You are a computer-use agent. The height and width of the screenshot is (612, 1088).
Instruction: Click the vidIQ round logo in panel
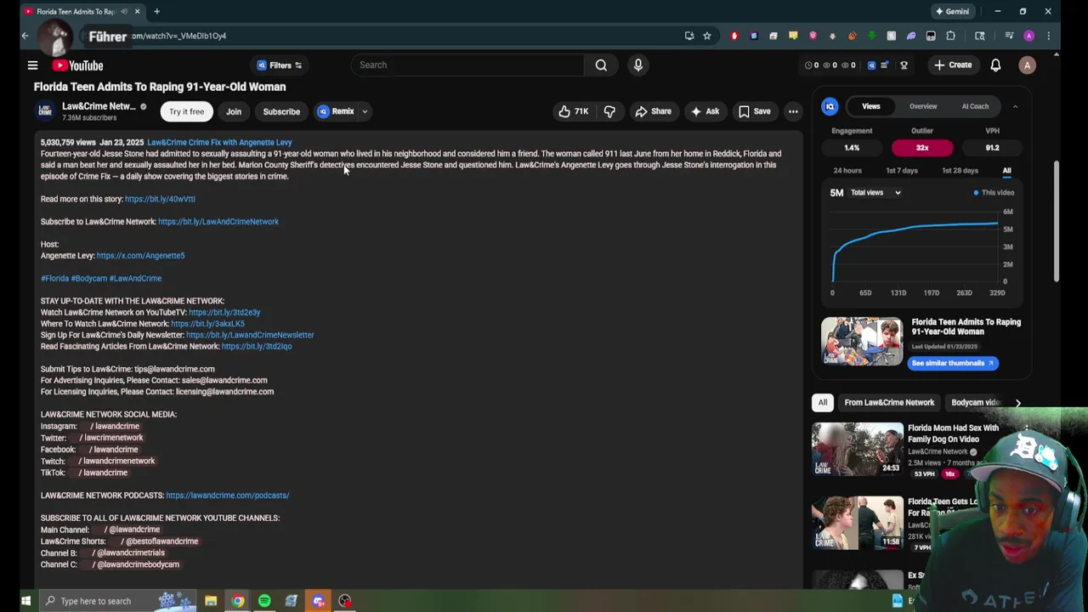point(830,106)
